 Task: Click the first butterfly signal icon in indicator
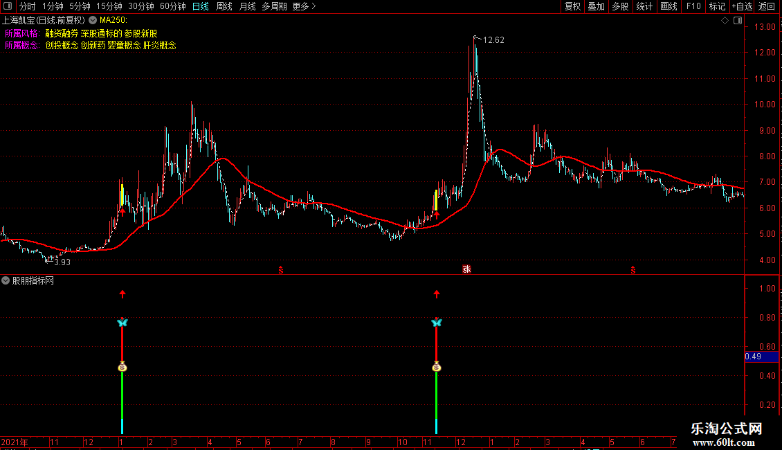coord(122,323)
